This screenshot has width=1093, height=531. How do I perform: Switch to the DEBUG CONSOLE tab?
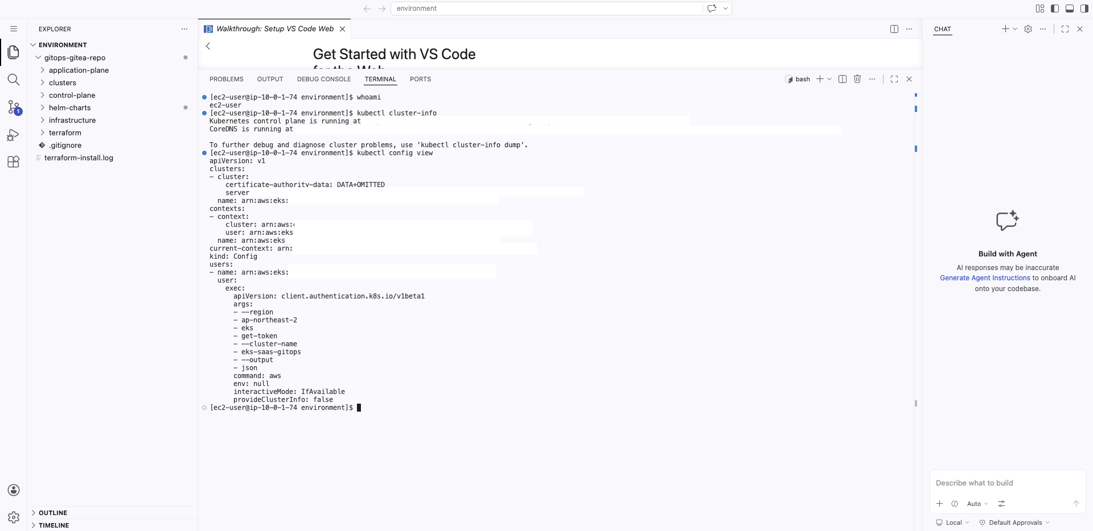click(323, 79)
